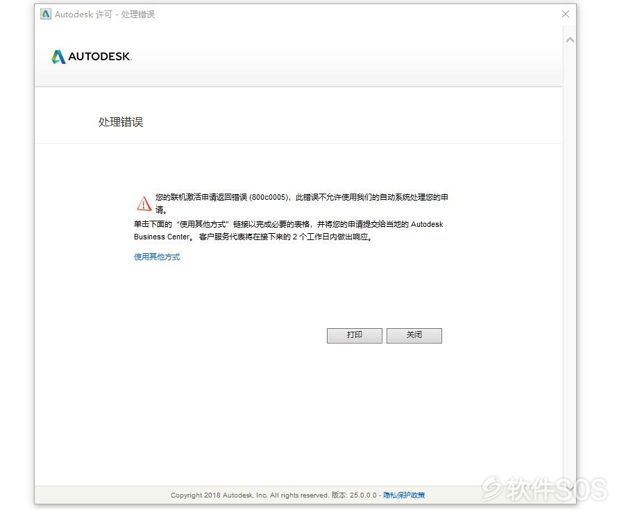This screenshot has width=617, height=510.
Task: Click the Autodesk icon in the title bar
Action: pos(46,14)
